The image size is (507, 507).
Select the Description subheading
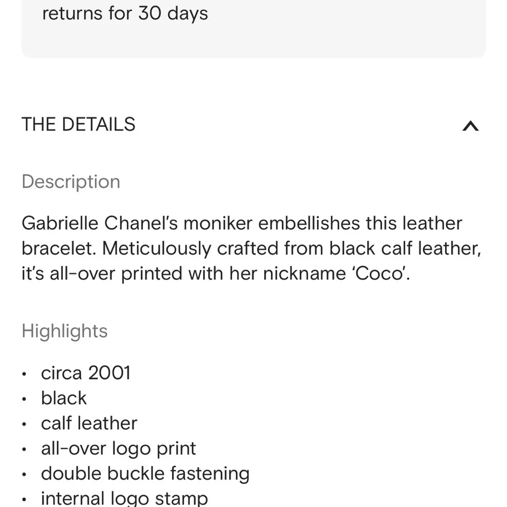(71, 182)
